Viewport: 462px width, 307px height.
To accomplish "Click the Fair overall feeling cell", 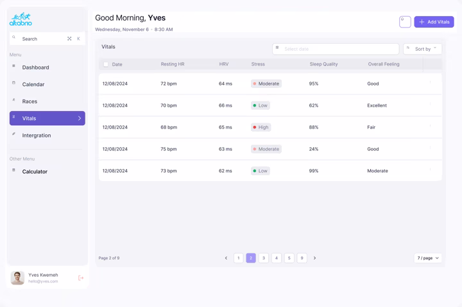I will coord(372,127).
